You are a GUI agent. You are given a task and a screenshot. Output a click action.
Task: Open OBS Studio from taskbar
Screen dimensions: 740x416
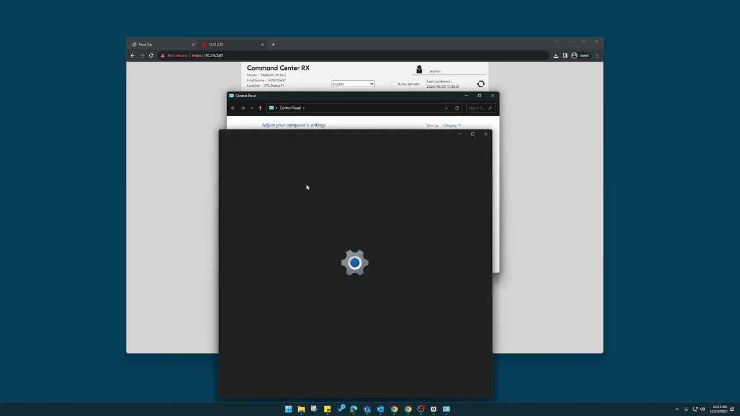click(x=421, y=409)
